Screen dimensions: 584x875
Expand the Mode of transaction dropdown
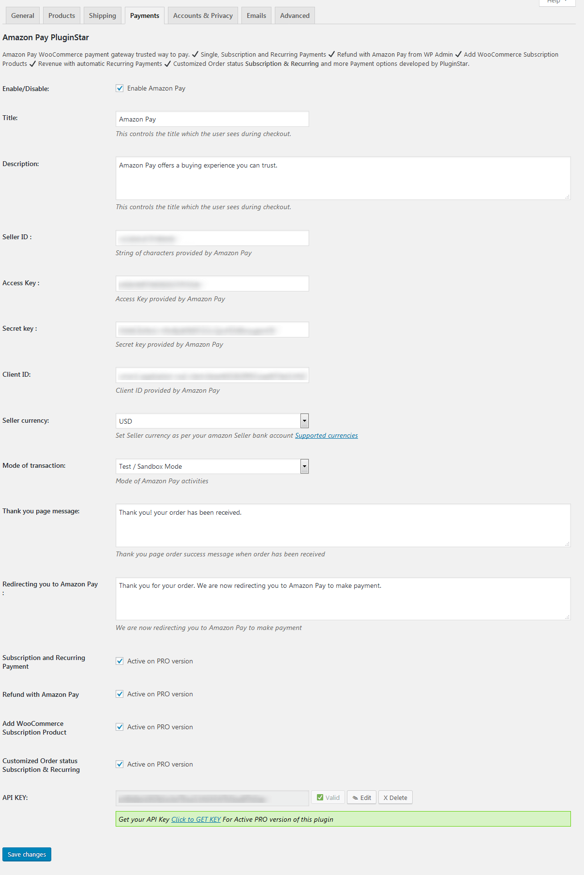[212, 466]
